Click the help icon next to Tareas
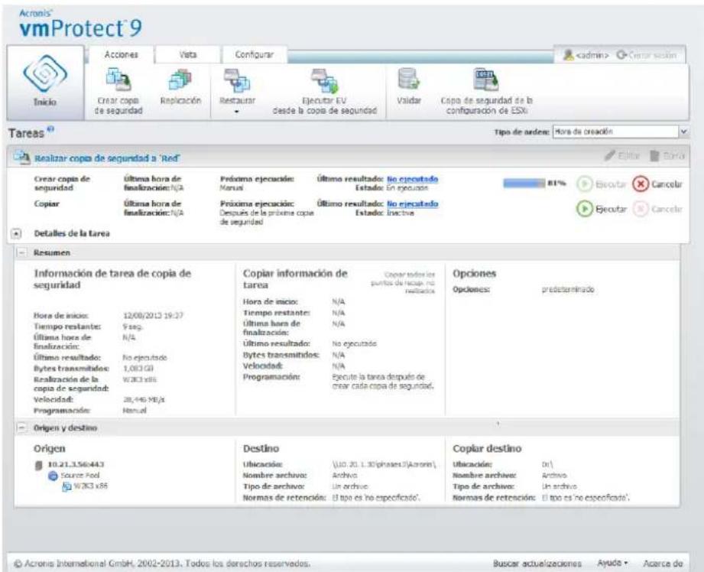The image size is (704, 572). click(50, 129)
